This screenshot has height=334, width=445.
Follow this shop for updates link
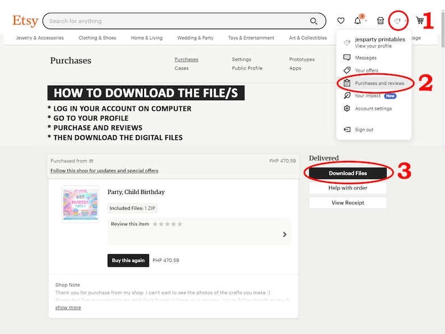[x=104, y=170]
